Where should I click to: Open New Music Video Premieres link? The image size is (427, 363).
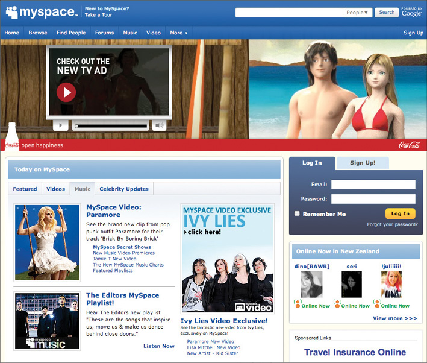click(123, 253)
